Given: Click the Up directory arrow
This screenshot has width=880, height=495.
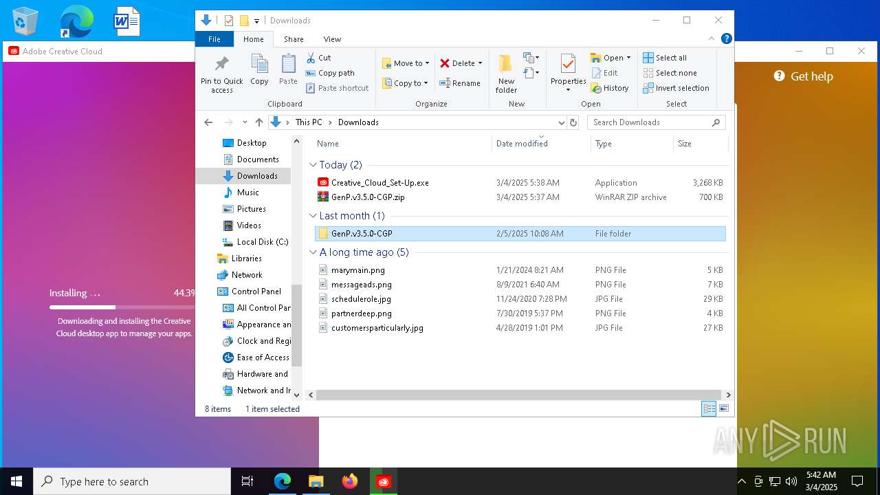Looking at the screenshot, I should point(258,122).
